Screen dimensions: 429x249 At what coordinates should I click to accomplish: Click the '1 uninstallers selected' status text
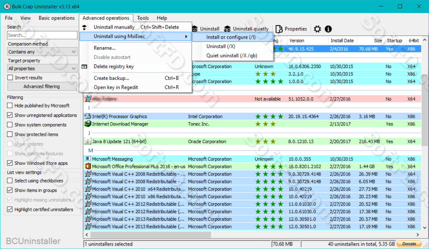[108, 244]
